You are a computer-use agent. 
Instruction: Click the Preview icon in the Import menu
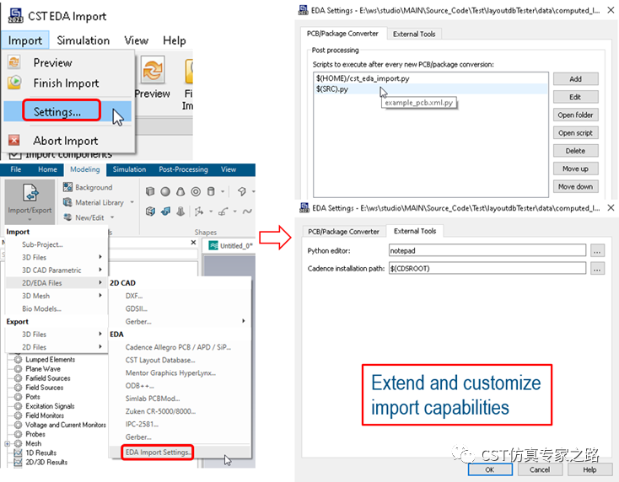pos(14,62)
